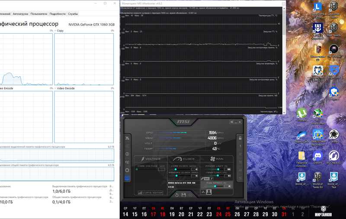Screen dimensions: 346x219
Task: Open Lesta Game Center desktop shortcut
Action: pyautogui.click(x=318, y=9)
